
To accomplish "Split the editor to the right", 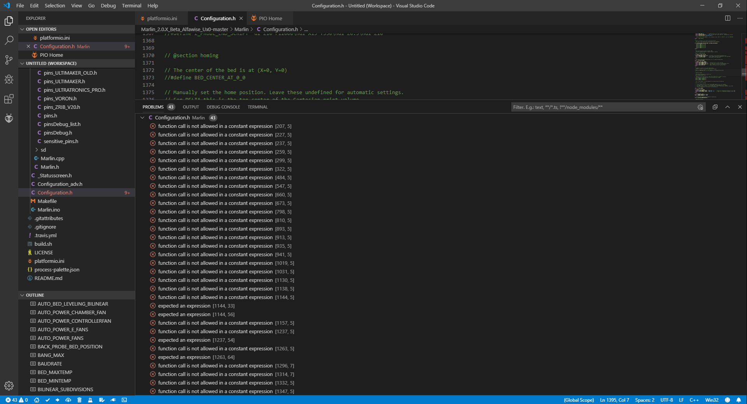I will click(x=728, y=18).
